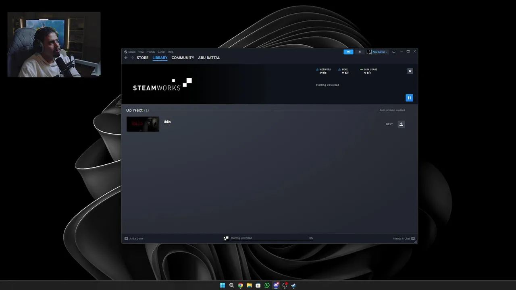Open Steam from the taskbar

[293, 285]
